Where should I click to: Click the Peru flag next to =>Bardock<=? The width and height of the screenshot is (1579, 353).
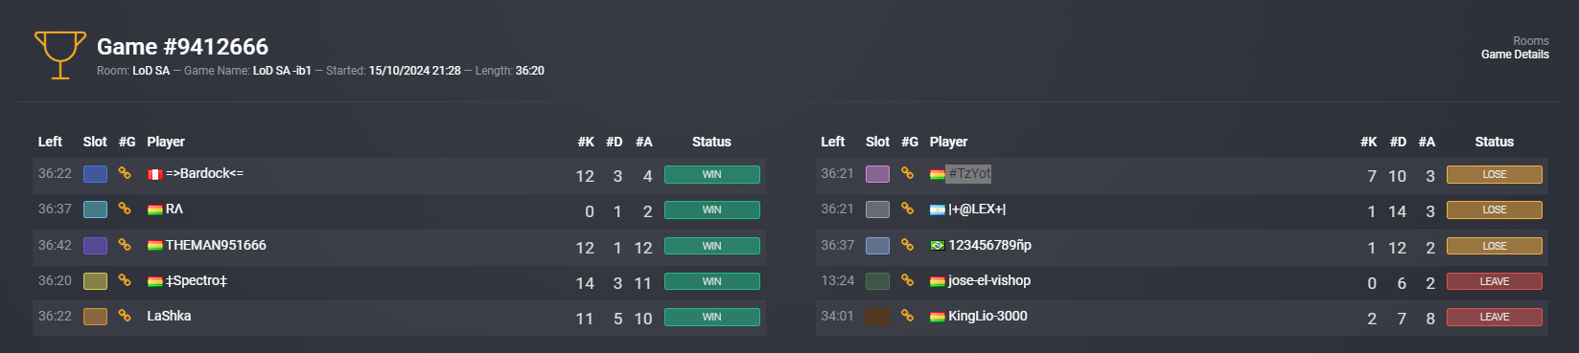point(154,174)
